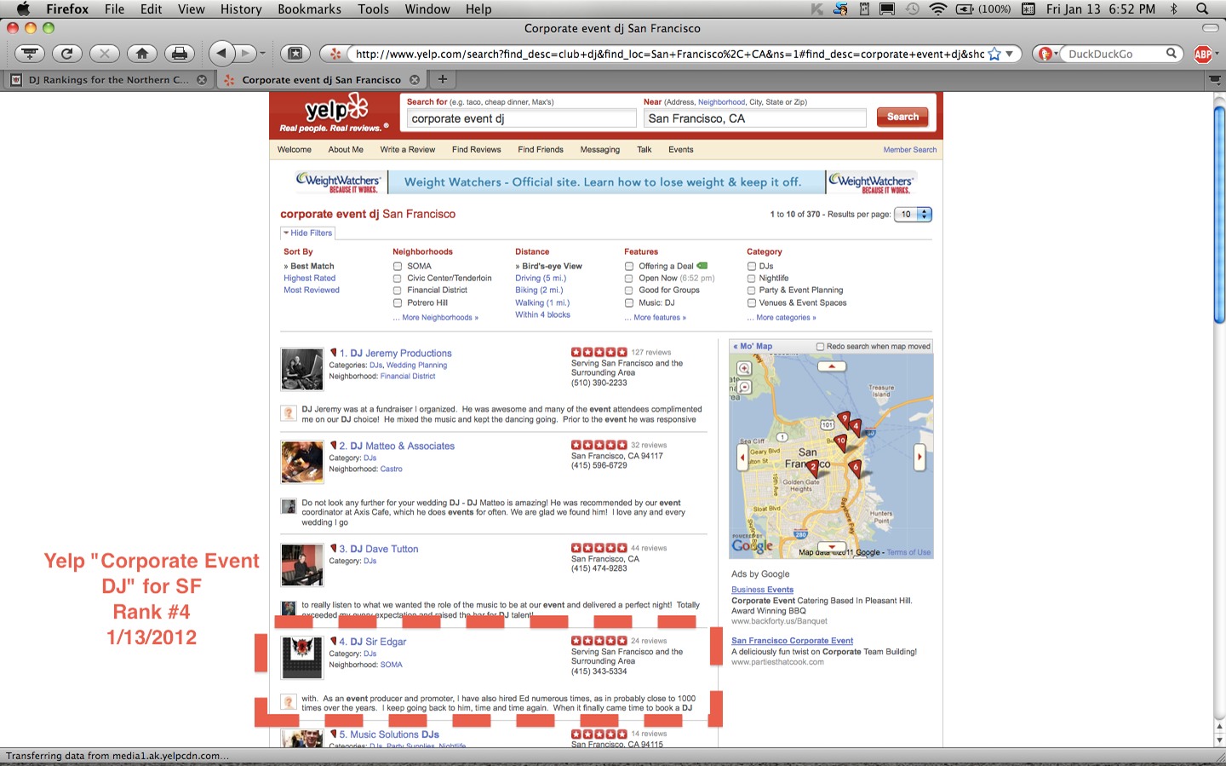Viewport: 1226px width, 766px height.
Task: Open the Bookmarks menu
Action: click(309, 9)
